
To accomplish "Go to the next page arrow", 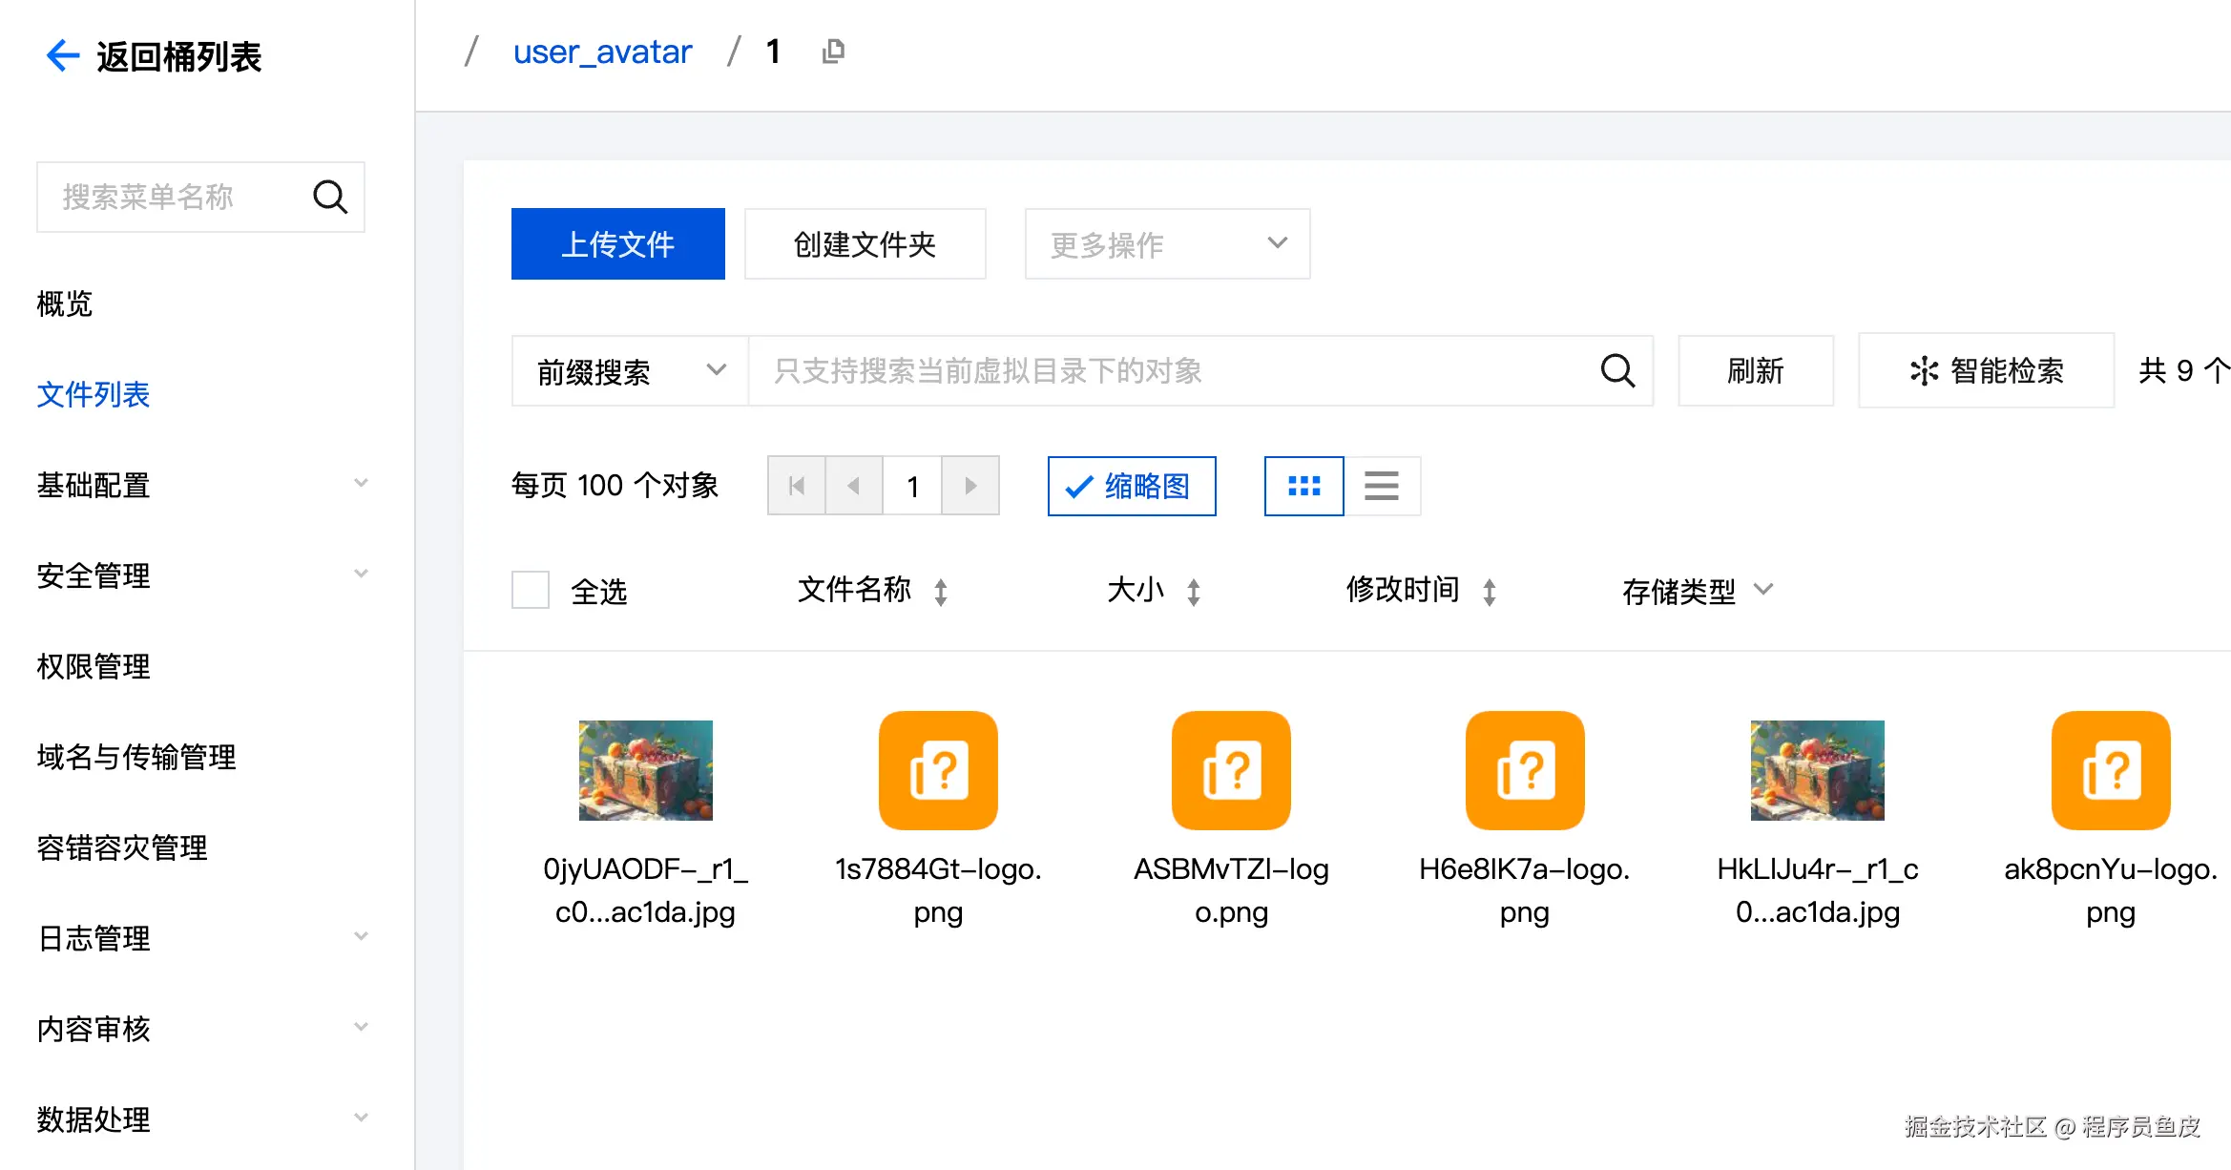I will (970, 486).
